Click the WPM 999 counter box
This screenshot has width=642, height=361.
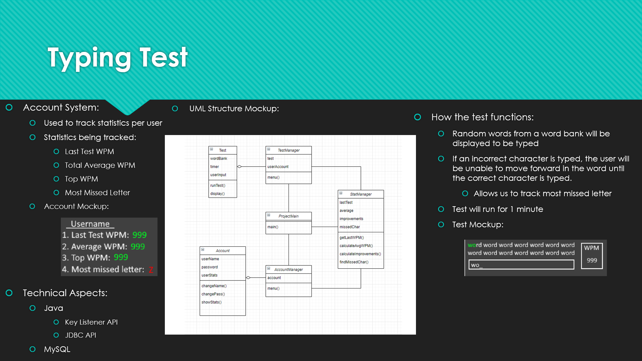point(592,256)
